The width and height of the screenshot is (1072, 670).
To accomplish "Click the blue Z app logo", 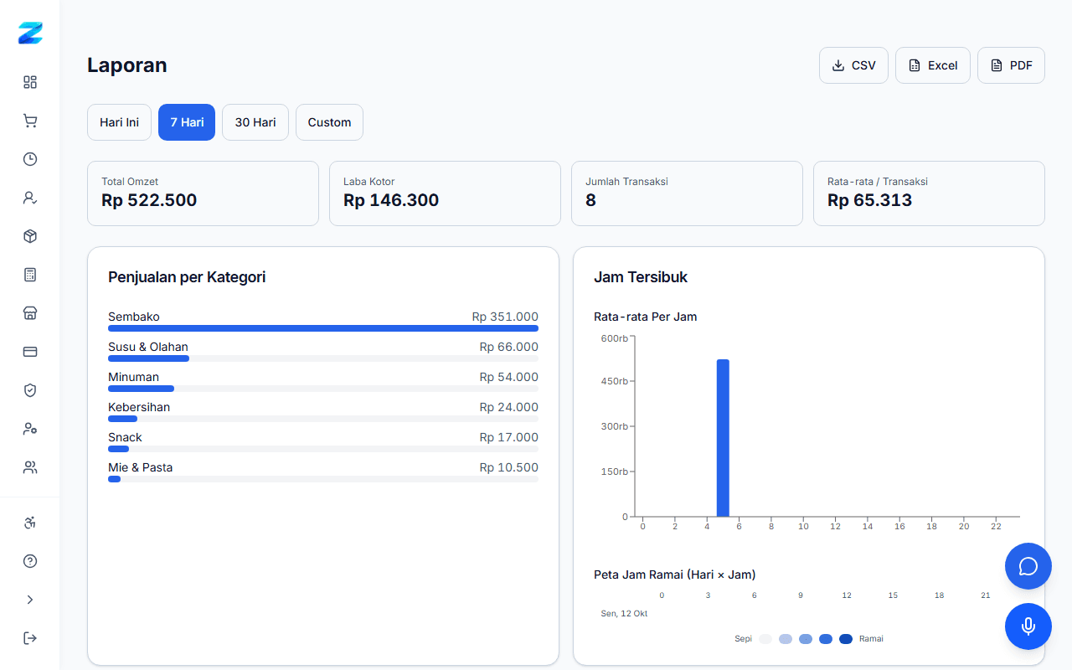I will click(x=30, y=33).
